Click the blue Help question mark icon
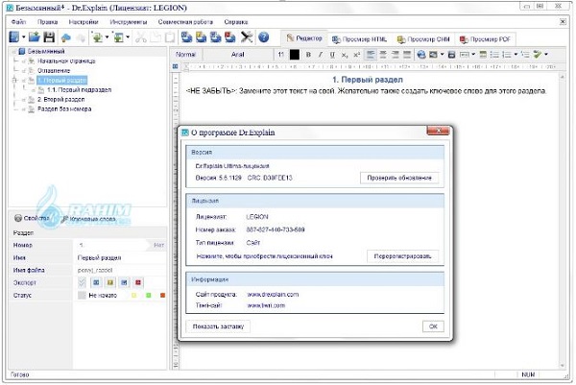 263,37
